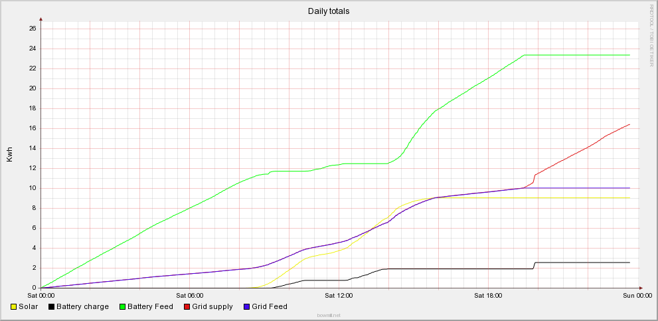Click the yellow Solar legend swatch
Screen dimensions: 658x321
pyautogui.click(x=14, y=306)
